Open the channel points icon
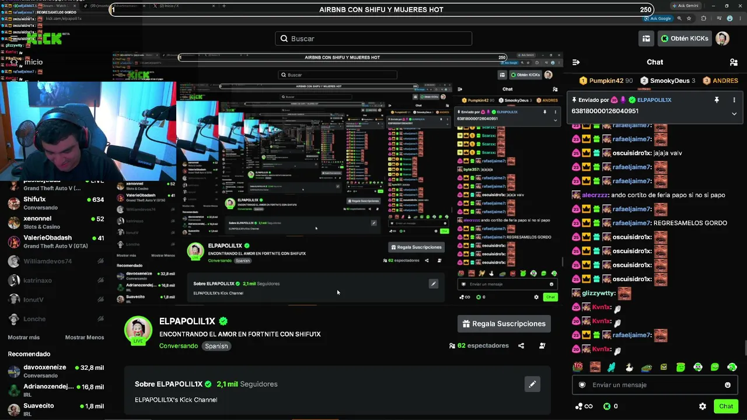This screenshot has width=747, height=420. click(584, 406)
